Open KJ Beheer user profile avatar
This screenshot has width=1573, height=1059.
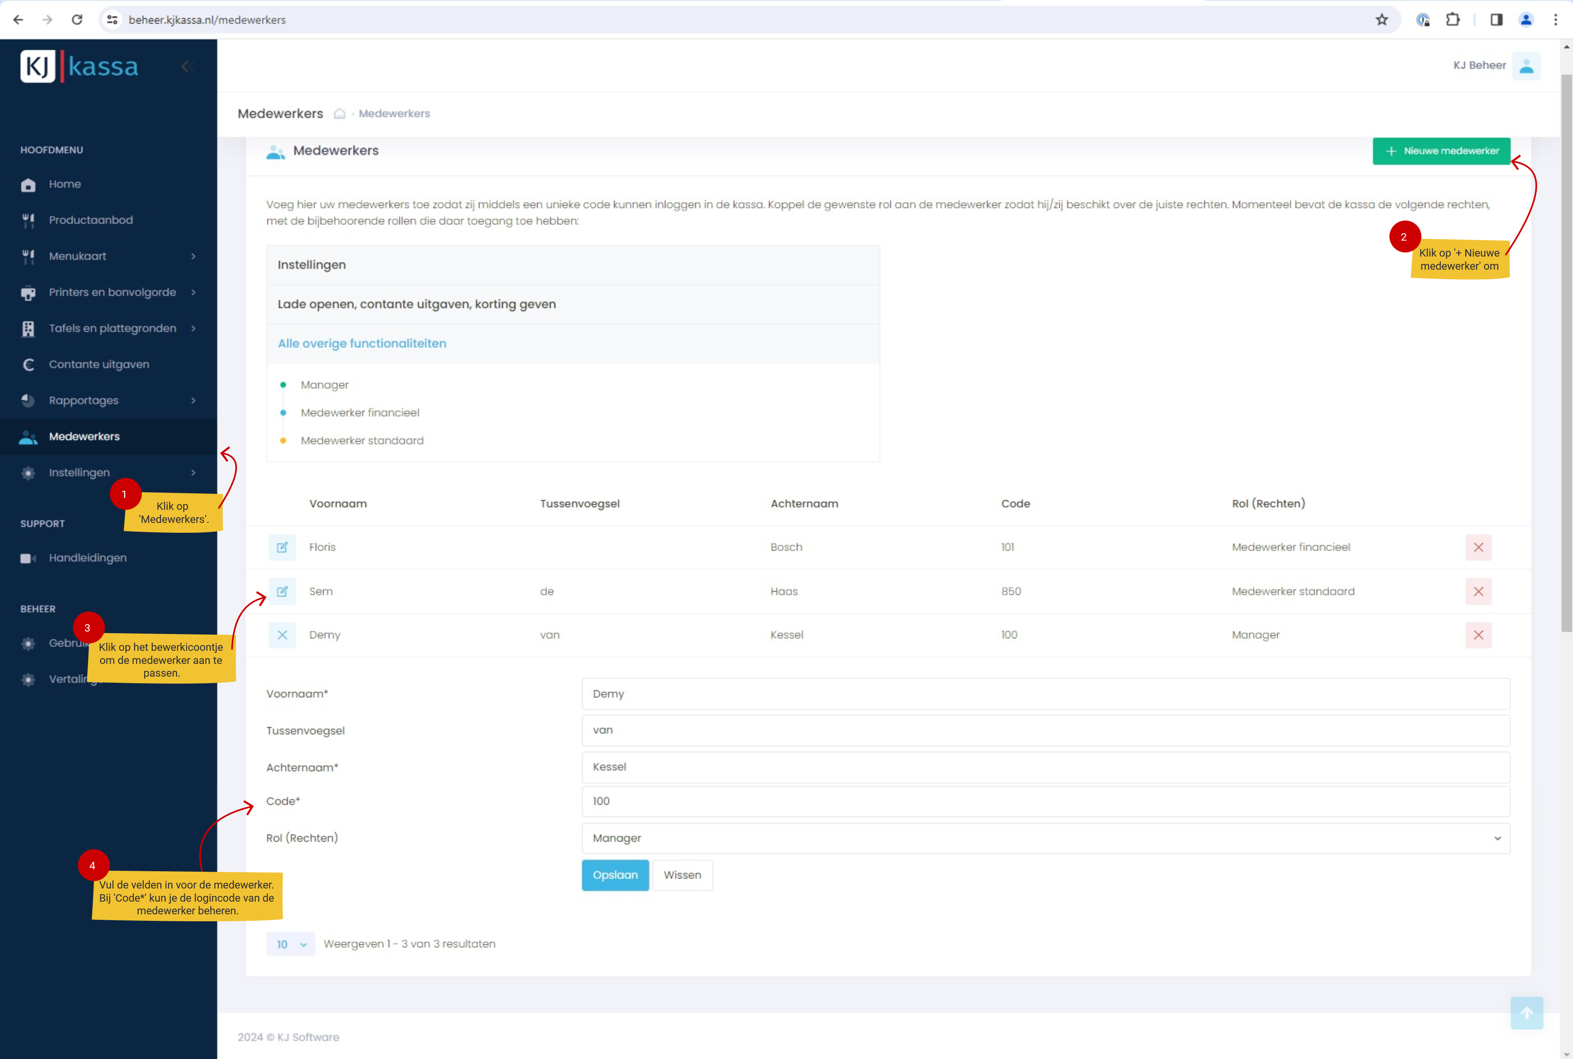coord(1526,66)
